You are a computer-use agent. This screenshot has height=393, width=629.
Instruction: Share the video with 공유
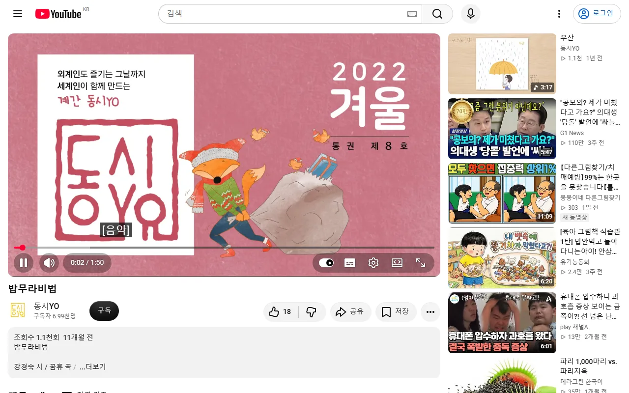point(350,312)
